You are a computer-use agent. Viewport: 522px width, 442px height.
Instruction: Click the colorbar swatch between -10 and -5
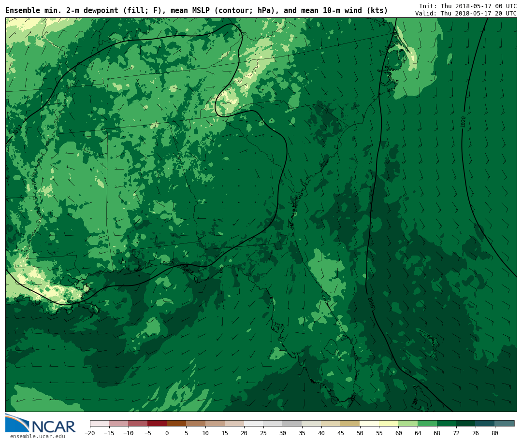138,423
